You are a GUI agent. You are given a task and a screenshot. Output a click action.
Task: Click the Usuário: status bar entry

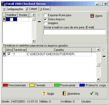(94, 101)
